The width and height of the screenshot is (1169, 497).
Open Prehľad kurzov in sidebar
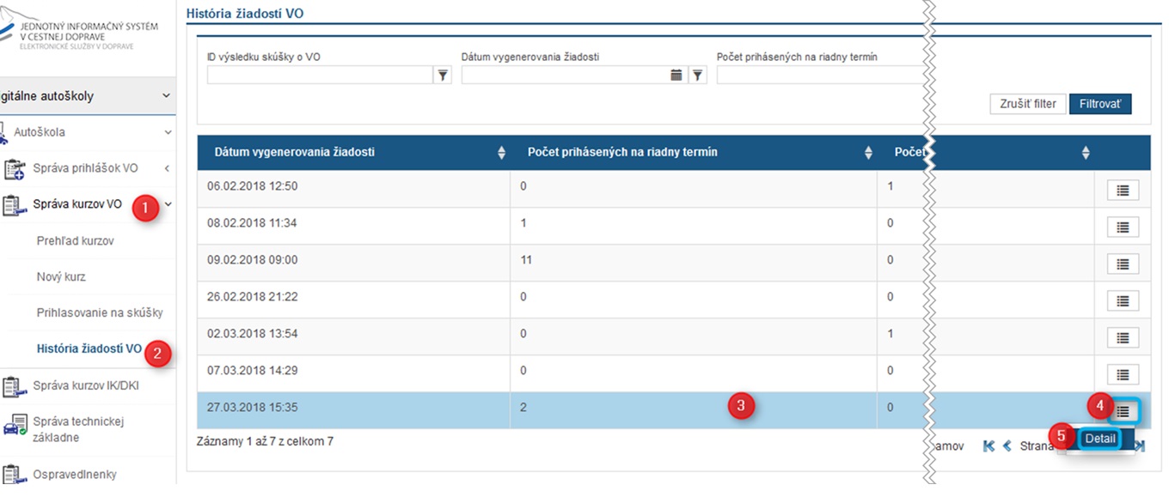75,241
